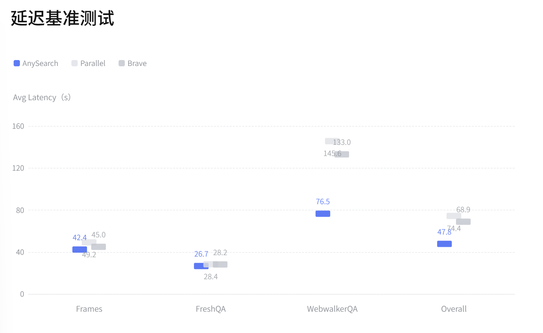Select the AnySearch marker for Frames
543x333 pixels.
[80, 250]
